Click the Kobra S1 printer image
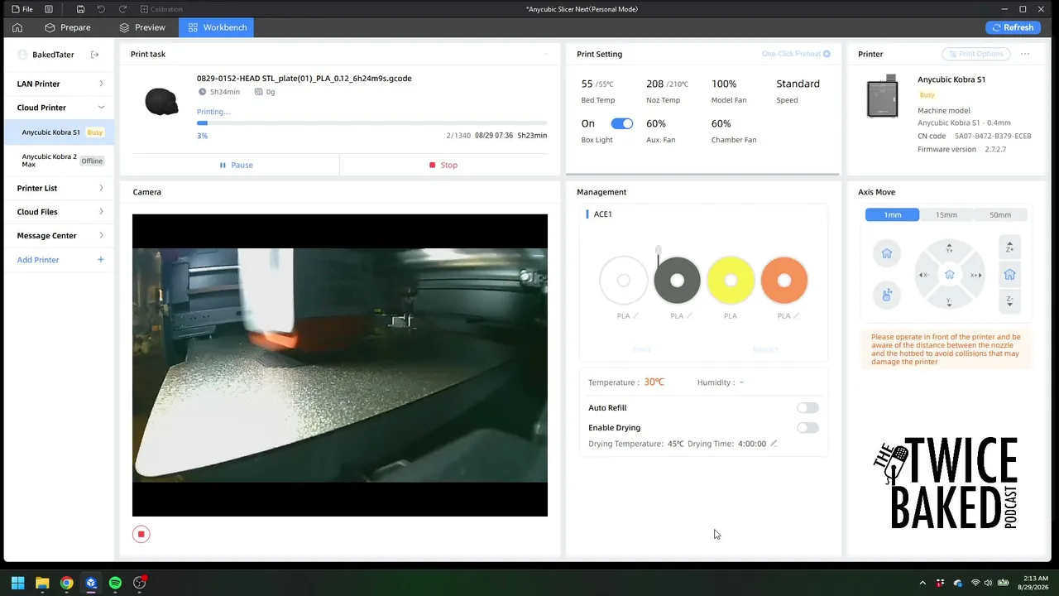The image size is (1059, 596). click(x=882, y=97)
